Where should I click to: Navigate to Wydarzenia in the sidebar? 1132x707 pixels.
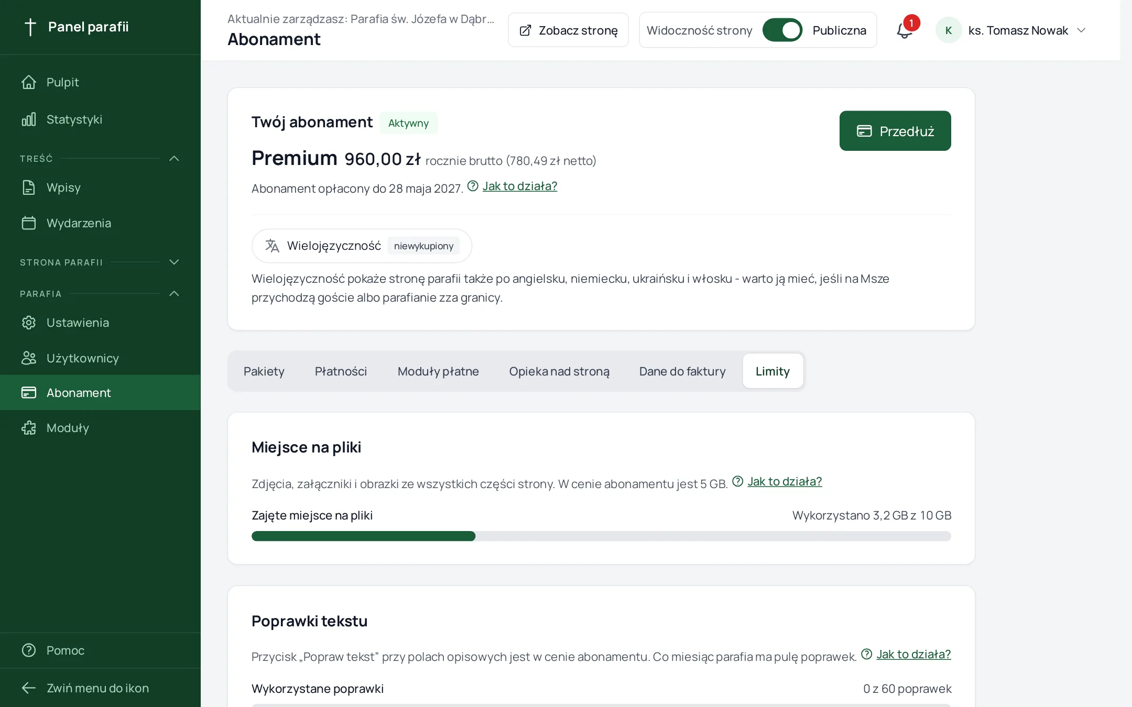pyautogui.click(x=100, y=223)
